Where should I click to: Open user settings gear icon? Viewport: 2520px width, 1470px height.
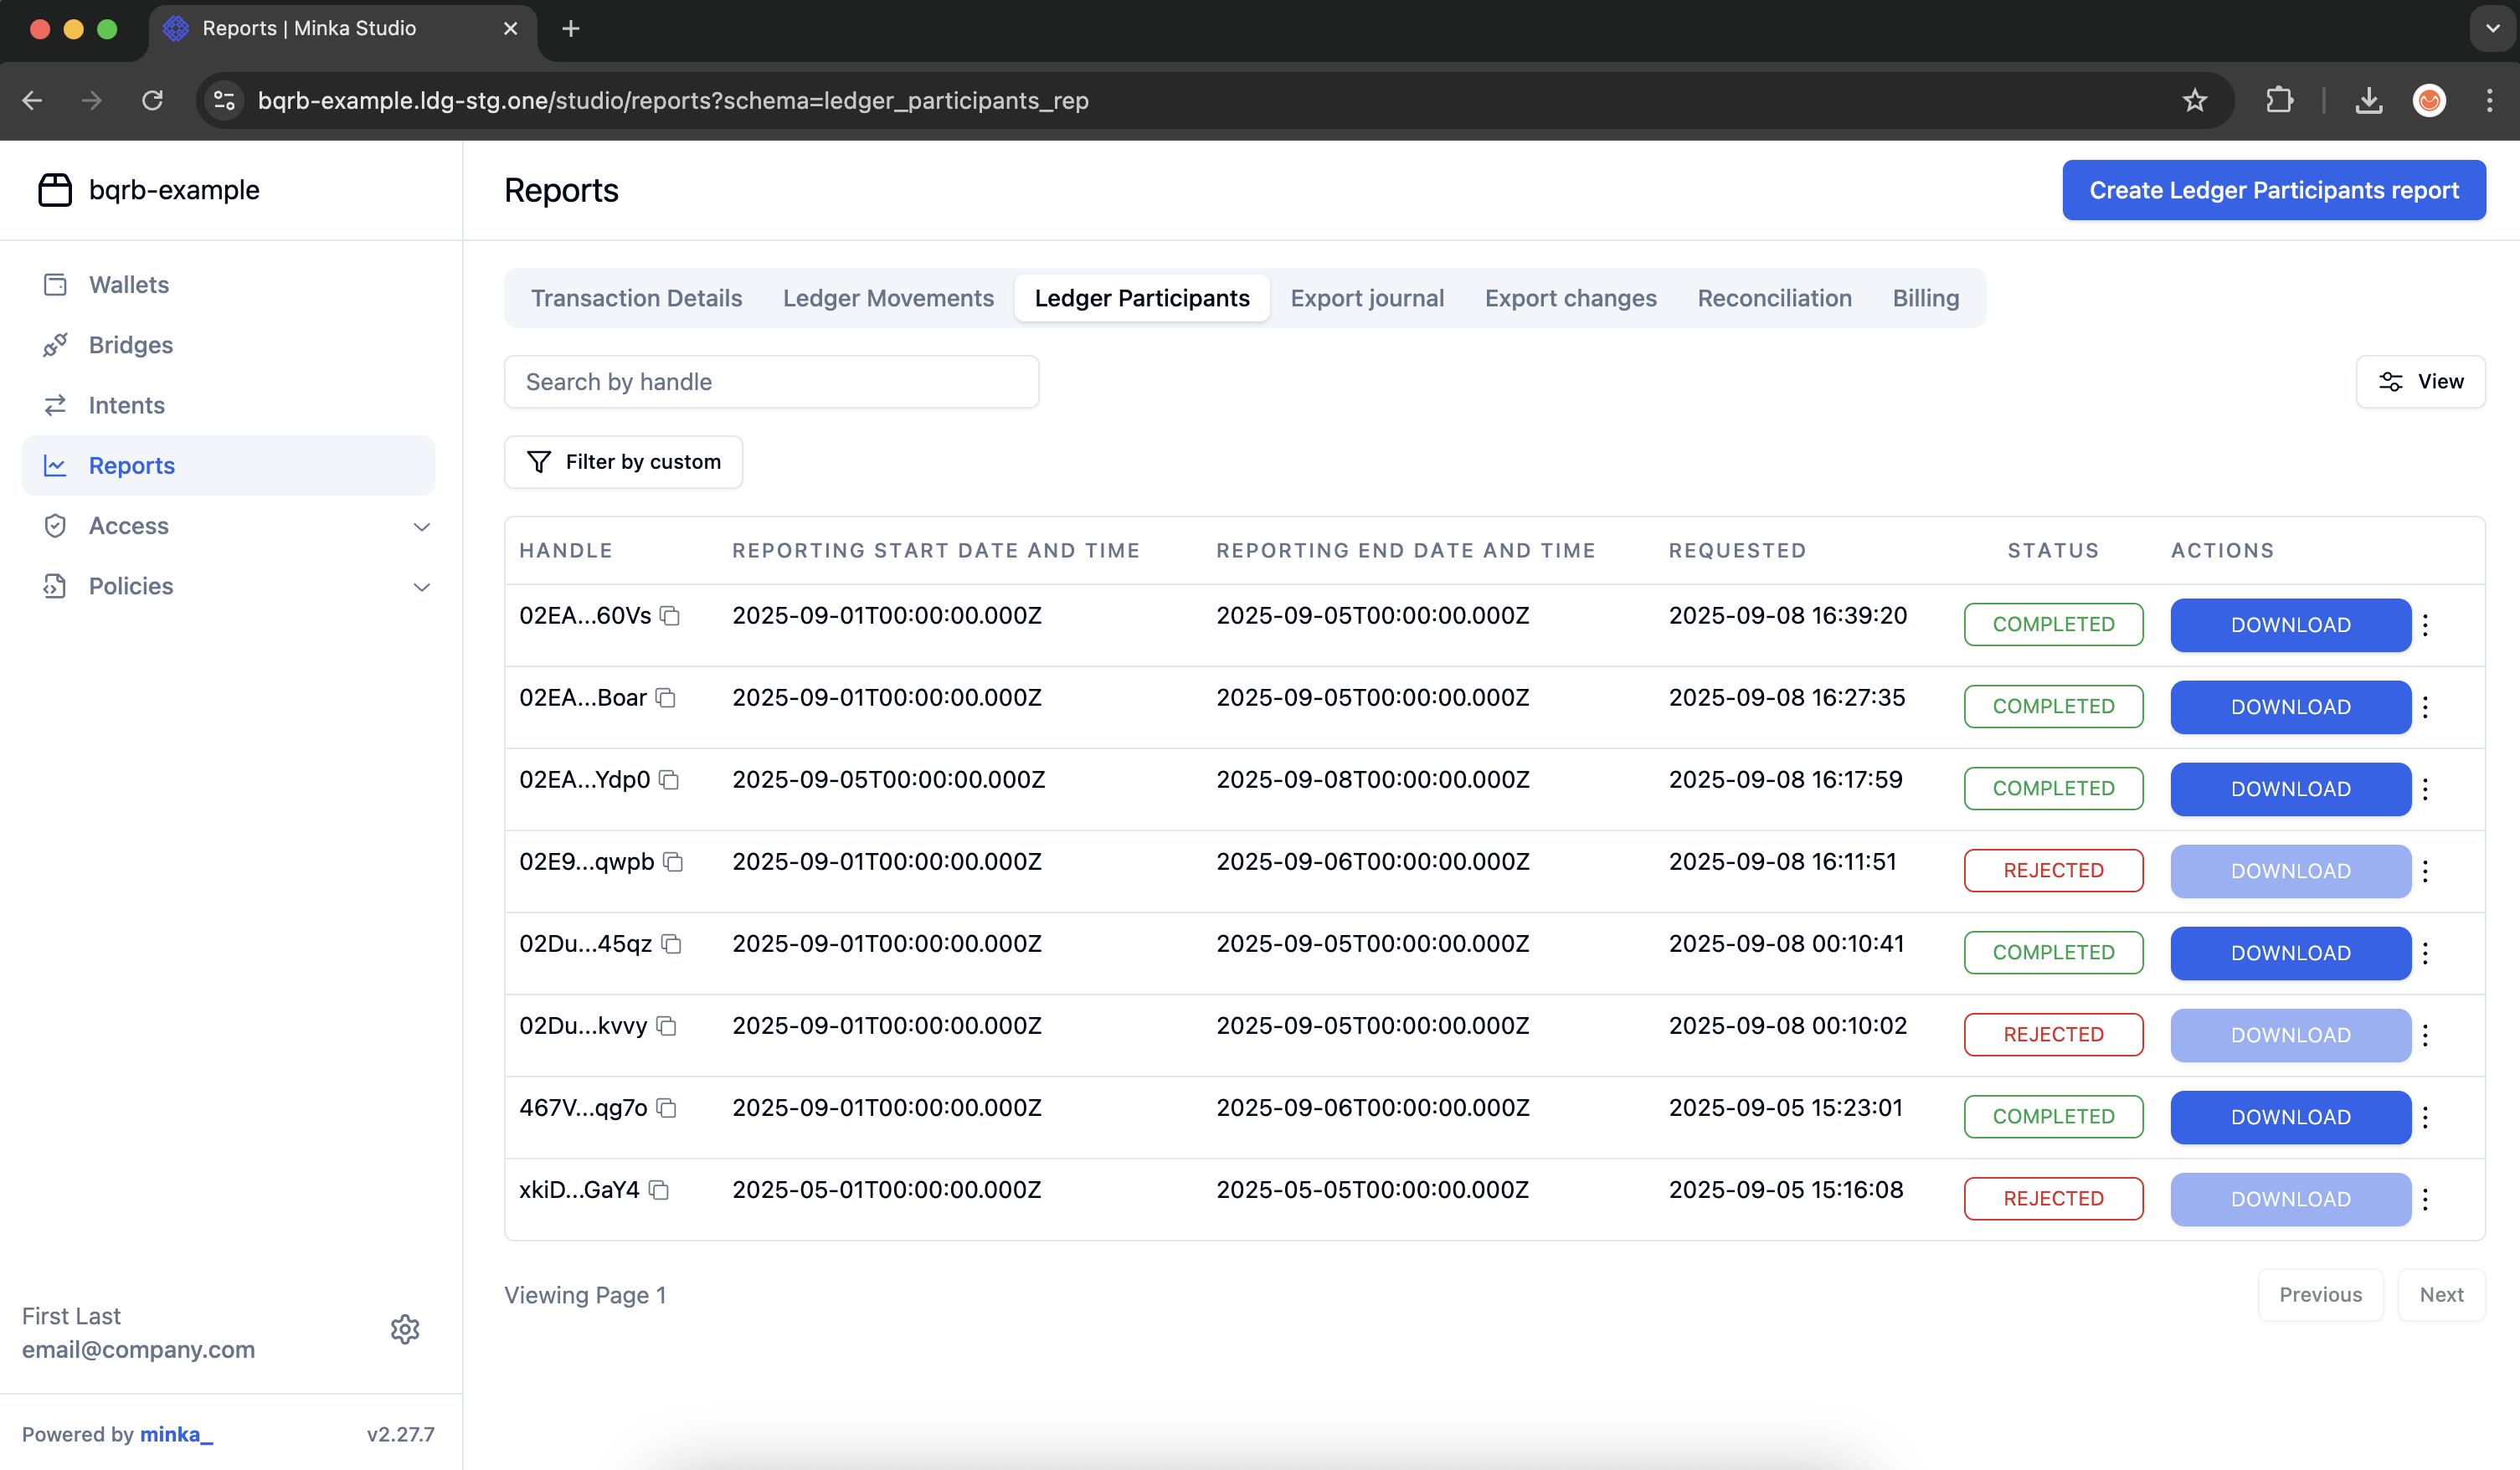[x=404, y=1330]
